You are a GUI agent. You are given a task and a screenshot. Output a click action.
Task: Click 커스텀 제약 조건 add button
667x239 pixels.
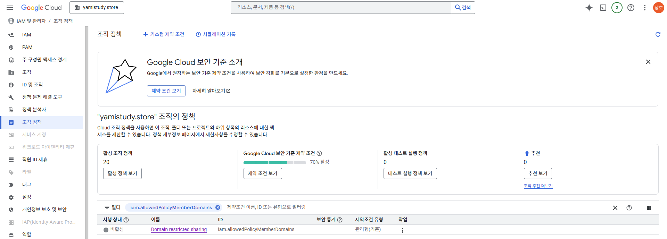164,34
